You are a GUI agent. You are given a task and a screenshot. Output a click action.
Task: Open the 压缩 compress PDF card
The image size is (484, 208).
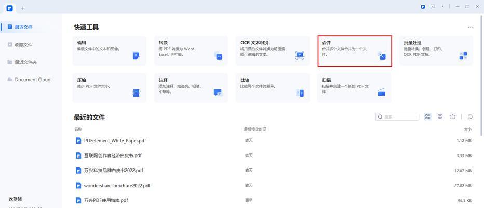click(110, 88)
